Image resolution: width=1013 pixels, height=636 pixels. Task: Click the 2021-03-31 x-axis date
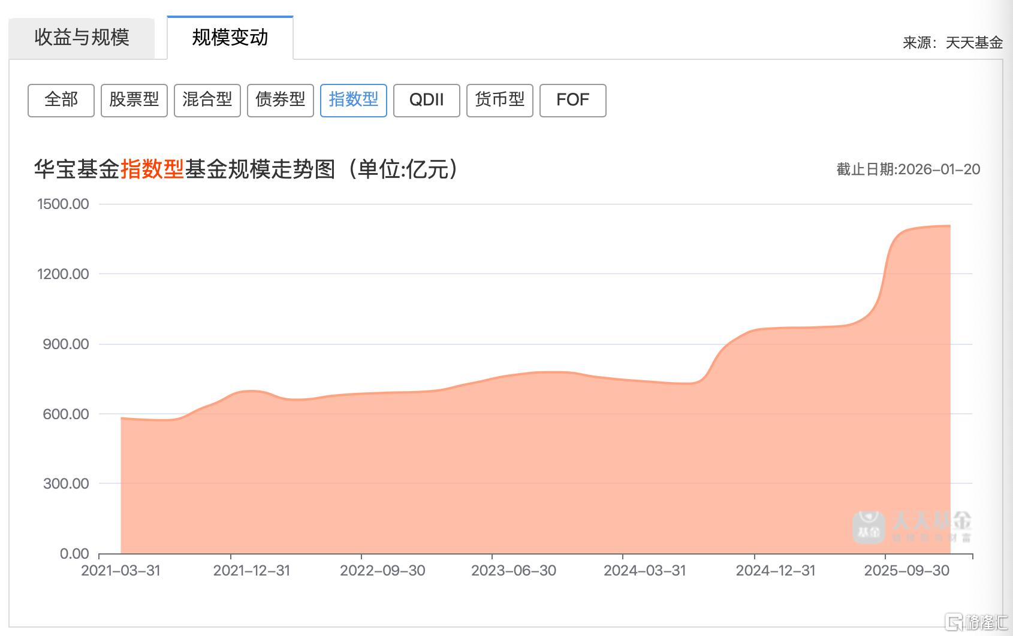pos(121,571)
